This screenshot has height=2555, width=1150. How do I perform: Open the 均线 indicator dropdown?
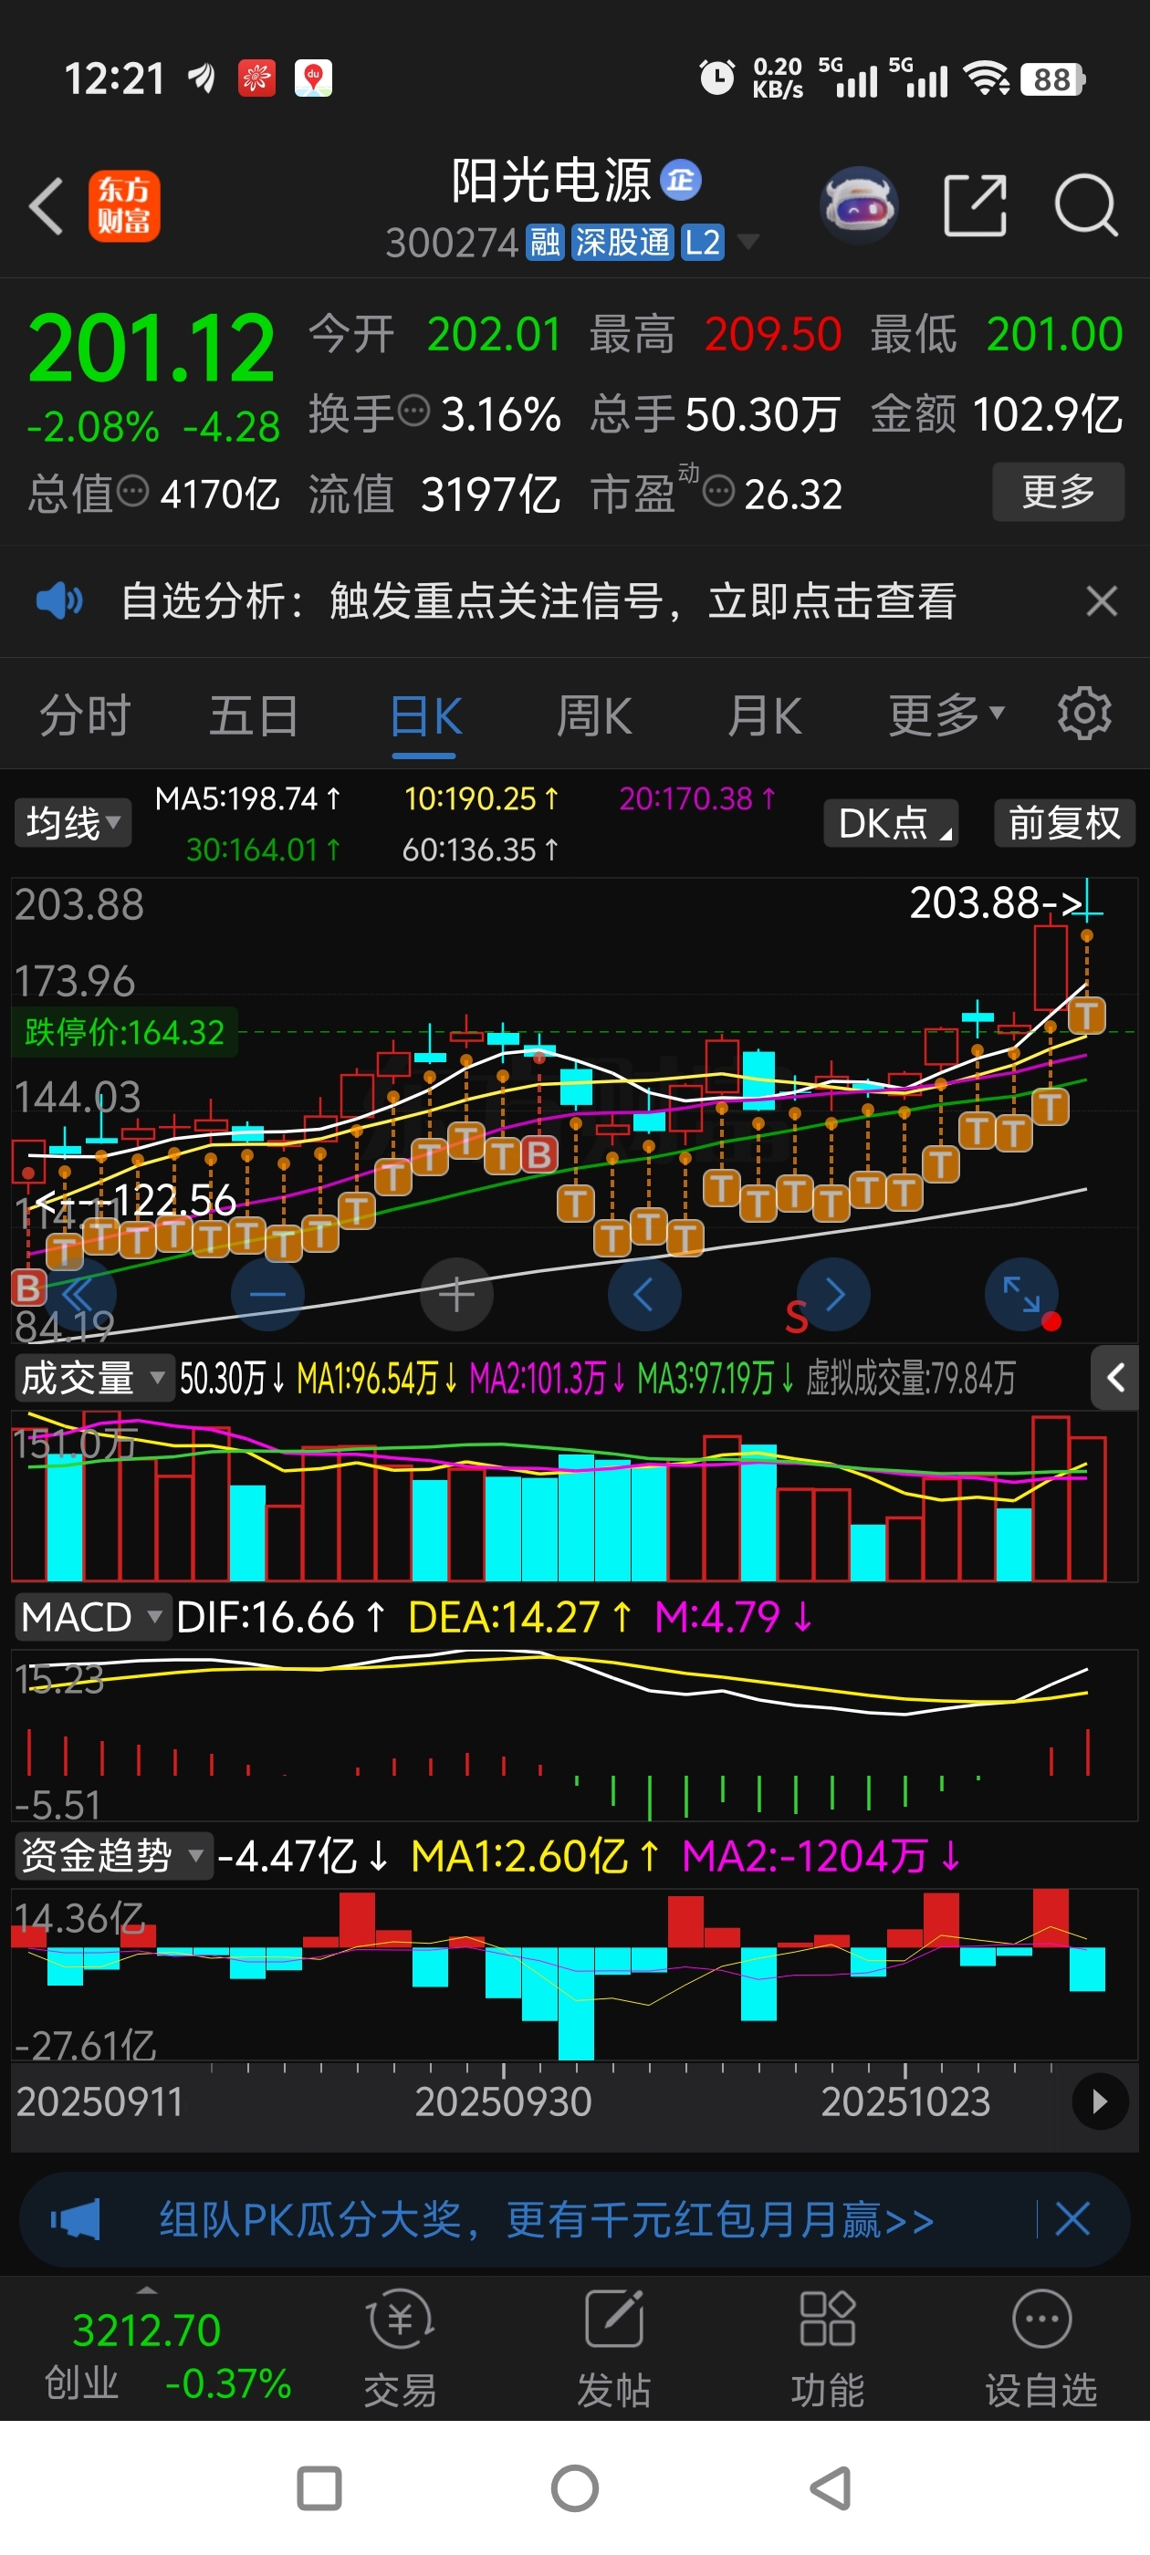72,823
